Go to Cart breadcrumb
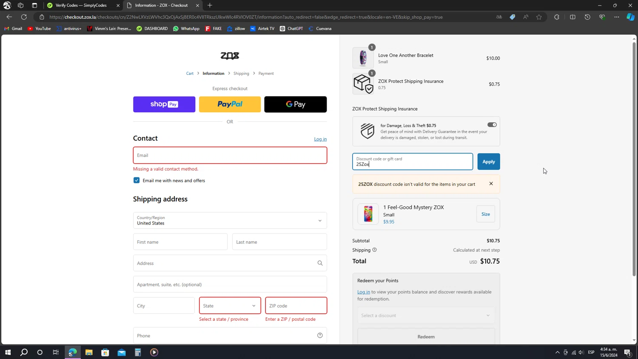Screen dimensions: 638x359 click(x=190, y=74)
